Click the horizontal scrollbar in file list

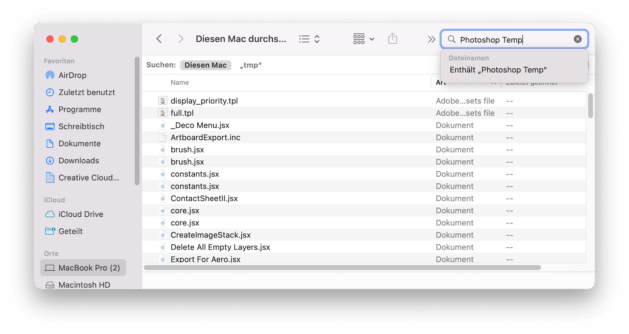[342, 268]
